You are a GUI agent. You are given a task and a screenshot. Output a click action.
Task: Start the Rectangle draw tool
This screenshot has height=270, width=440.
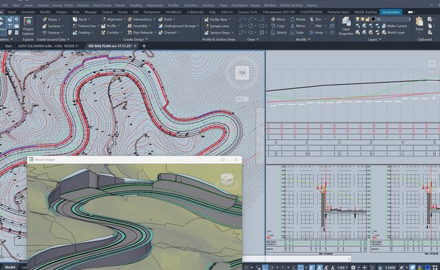(261, 25)
